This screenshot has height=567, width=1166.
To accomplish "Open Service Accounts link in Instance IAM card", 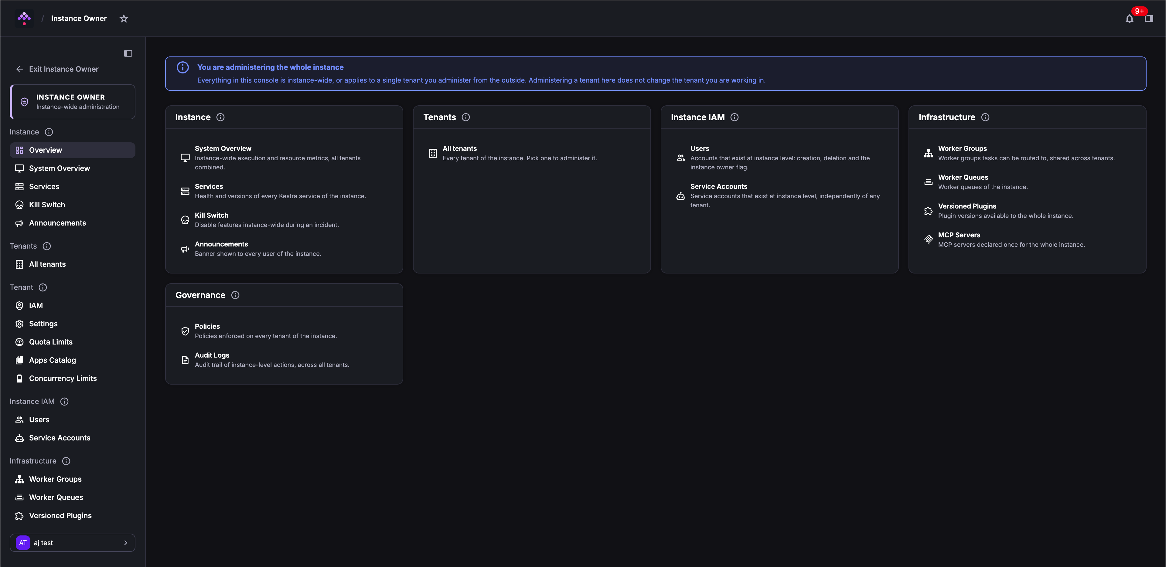I will 718,186.
